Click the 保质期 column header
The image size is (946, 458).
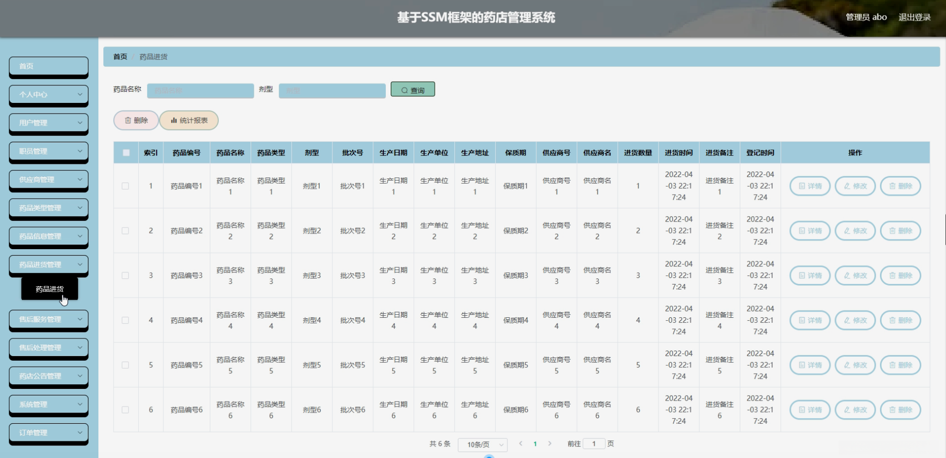[515, 153]
